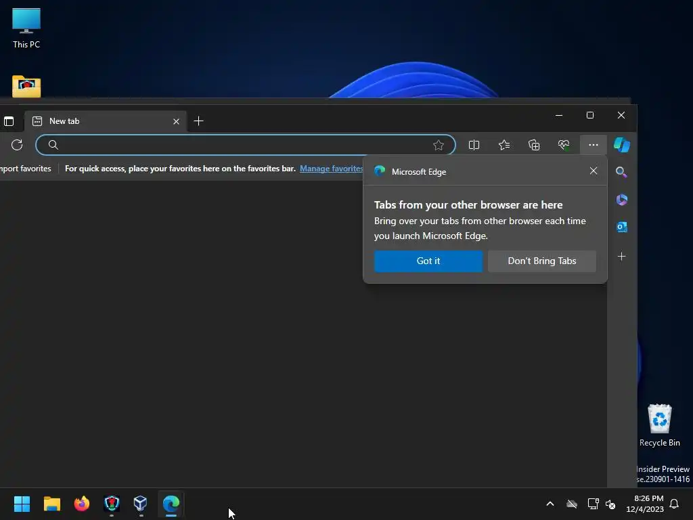Click the search icon in address bar
The height and width of the screenshot is (520, 693).
coord(53,145)
